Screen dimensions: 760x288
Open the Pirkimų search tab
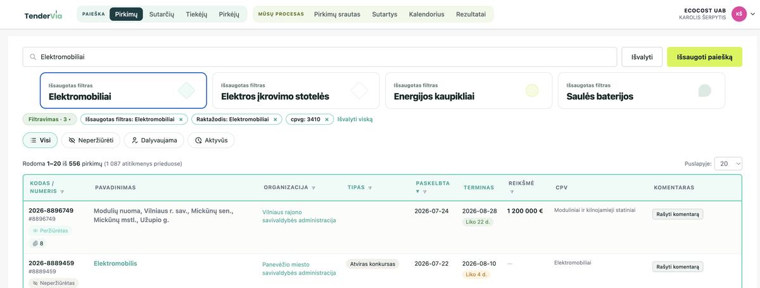(x=126, y=14)
